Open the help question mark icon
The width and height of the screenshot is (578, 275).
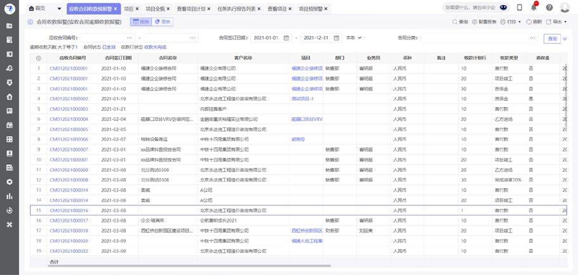click(x=549, y=8)
